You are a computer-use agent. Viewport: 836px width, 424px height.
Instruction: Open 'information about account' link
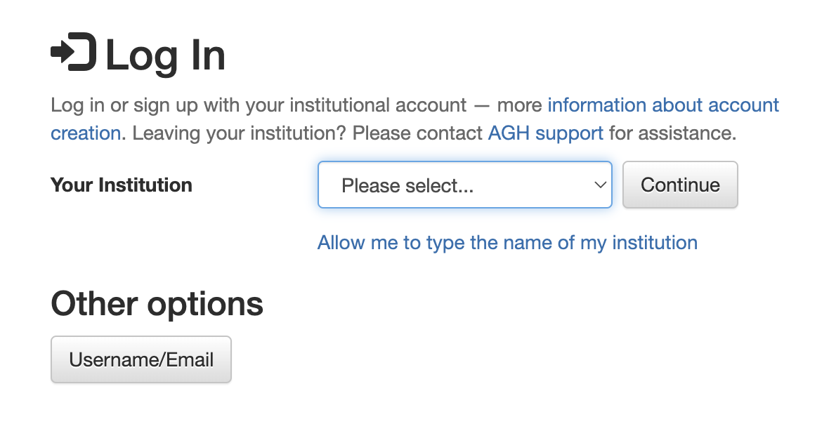click(x=663, y=105)
